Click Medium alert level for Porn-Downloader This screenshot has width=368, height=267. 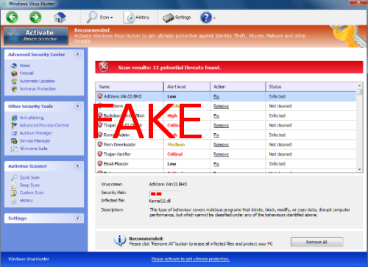[x=176, y=145]
